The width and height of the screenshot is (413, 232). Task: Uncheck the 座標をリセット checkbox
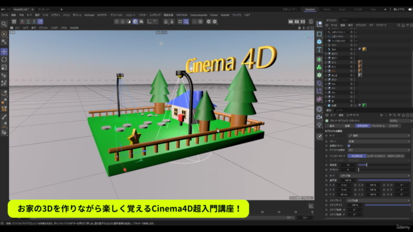point(348,146)
